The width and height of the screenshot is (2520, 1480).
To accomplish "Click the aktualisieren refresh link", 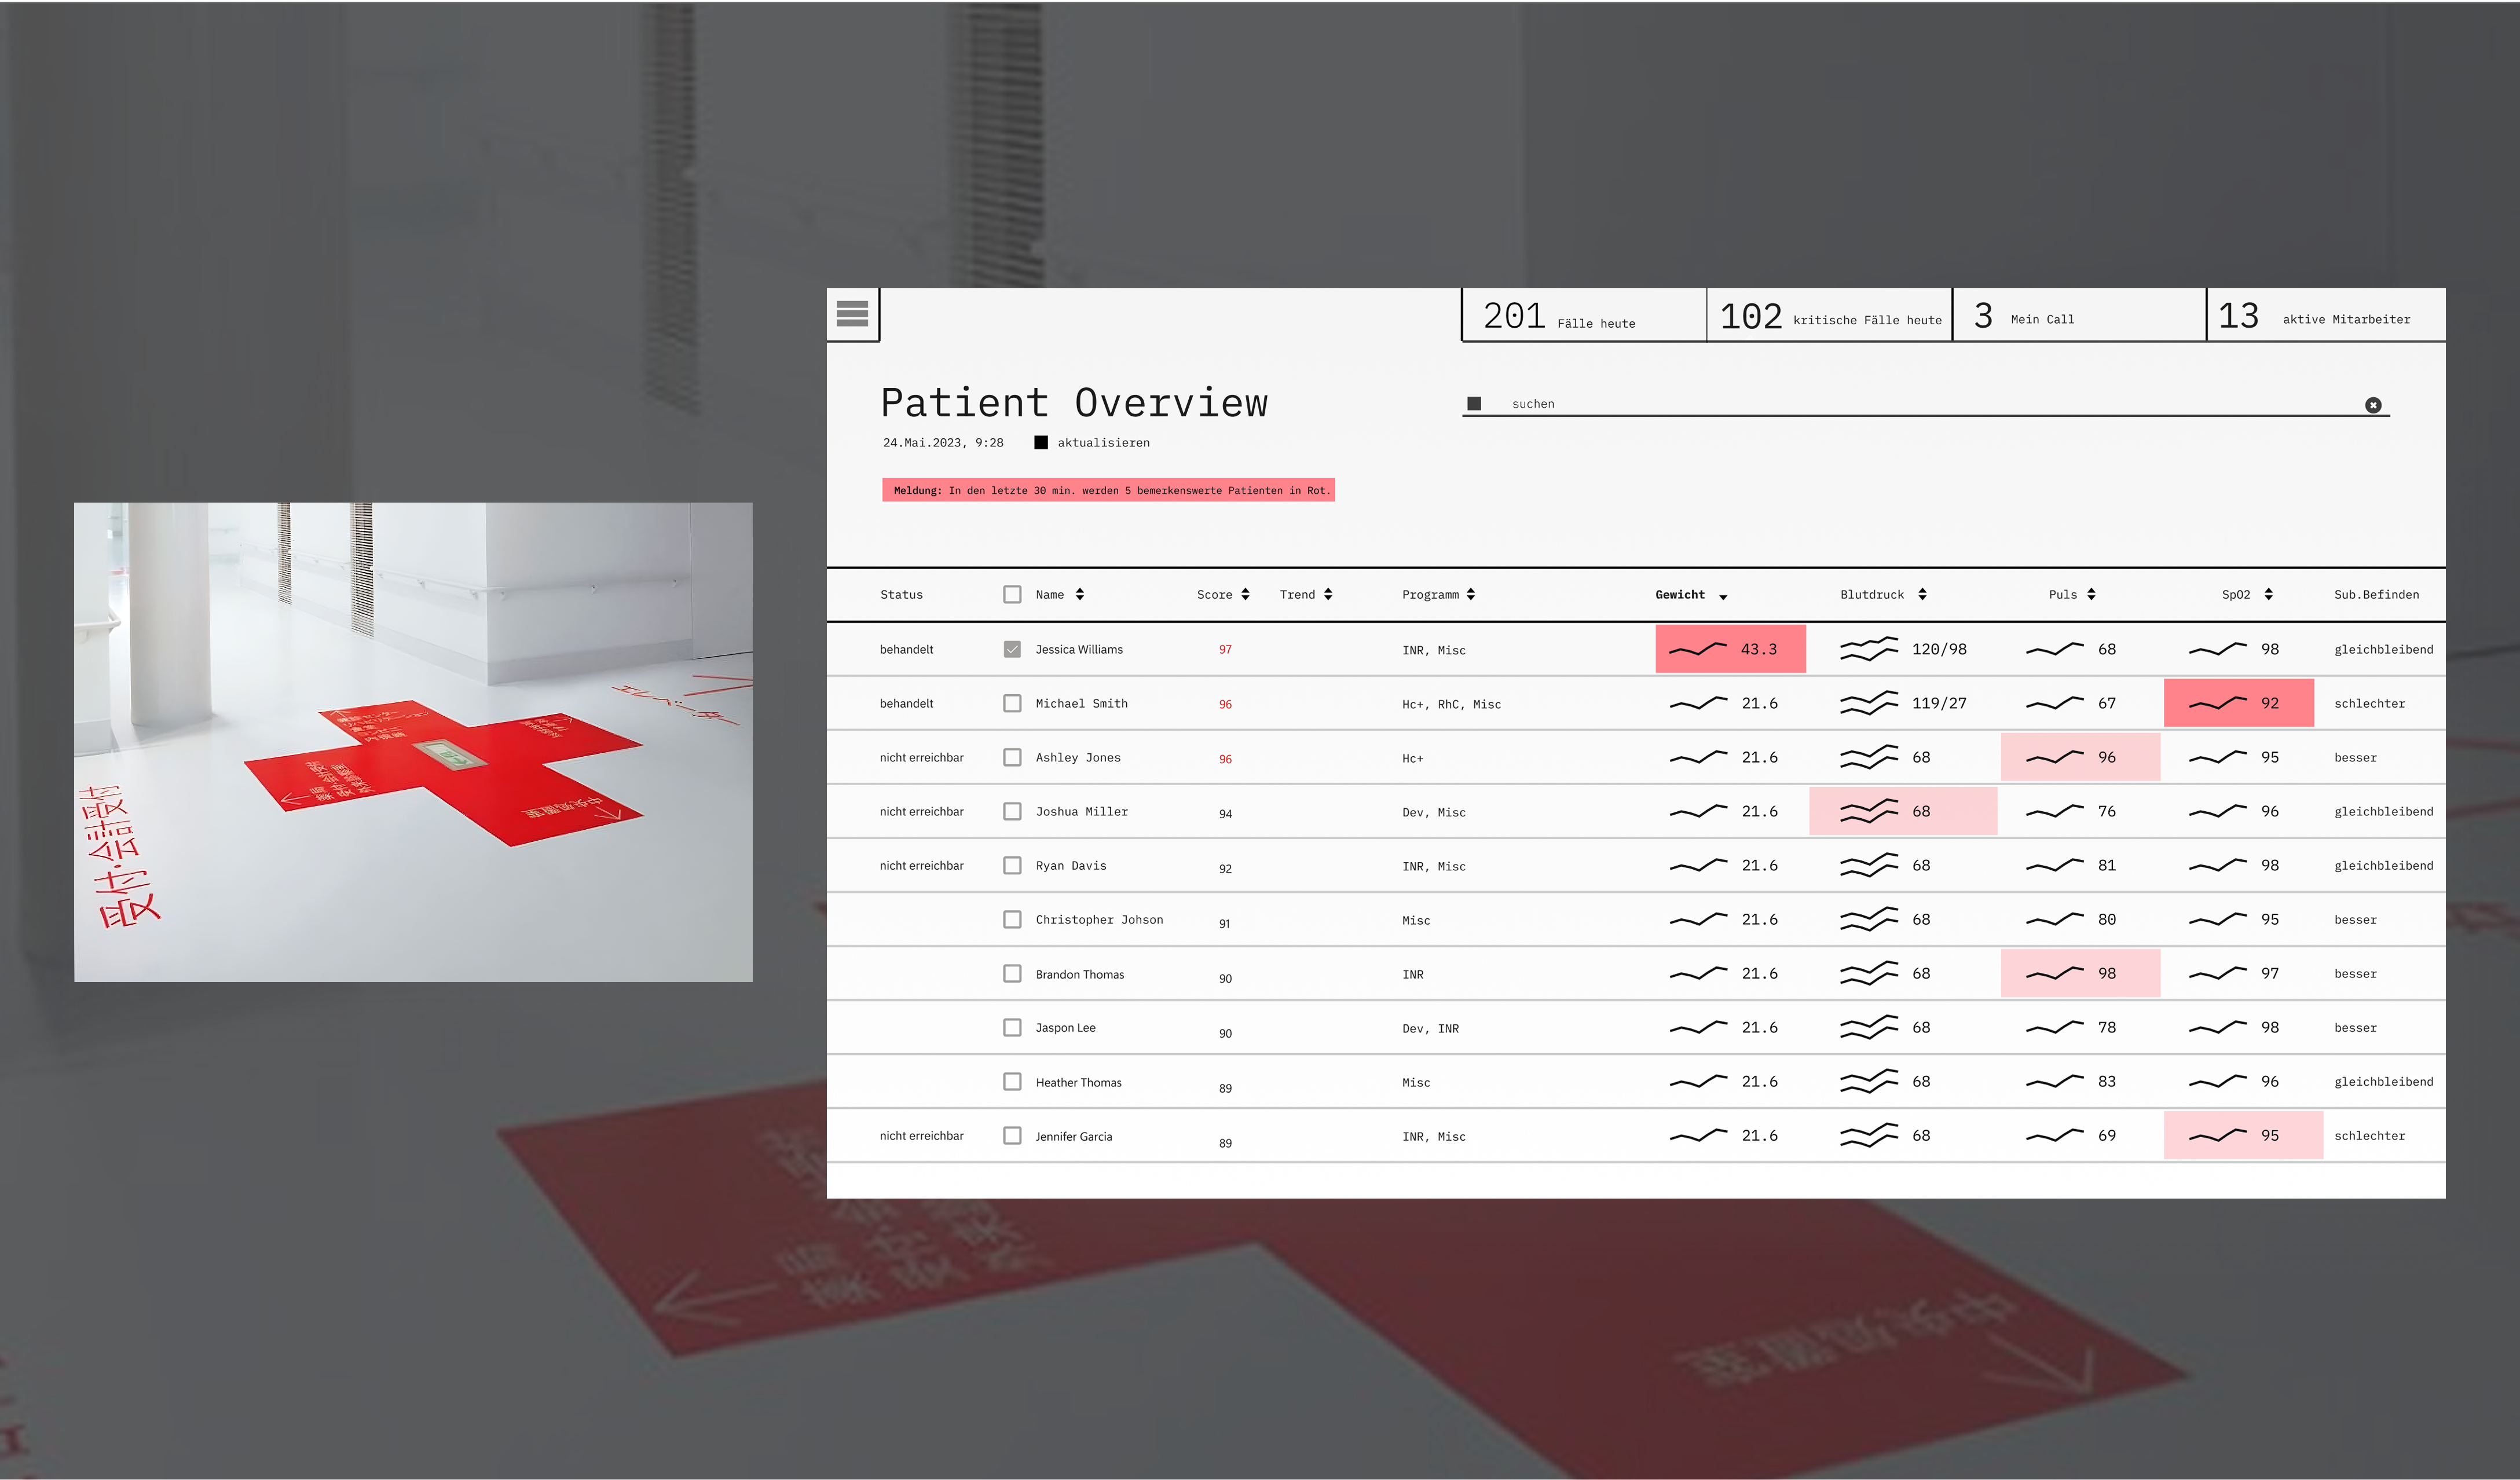I will (1103, 442).
